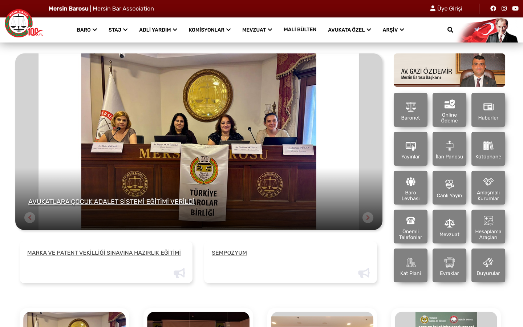Open the Baronet tile
The image size is (523, 327).
click(410, 110)
